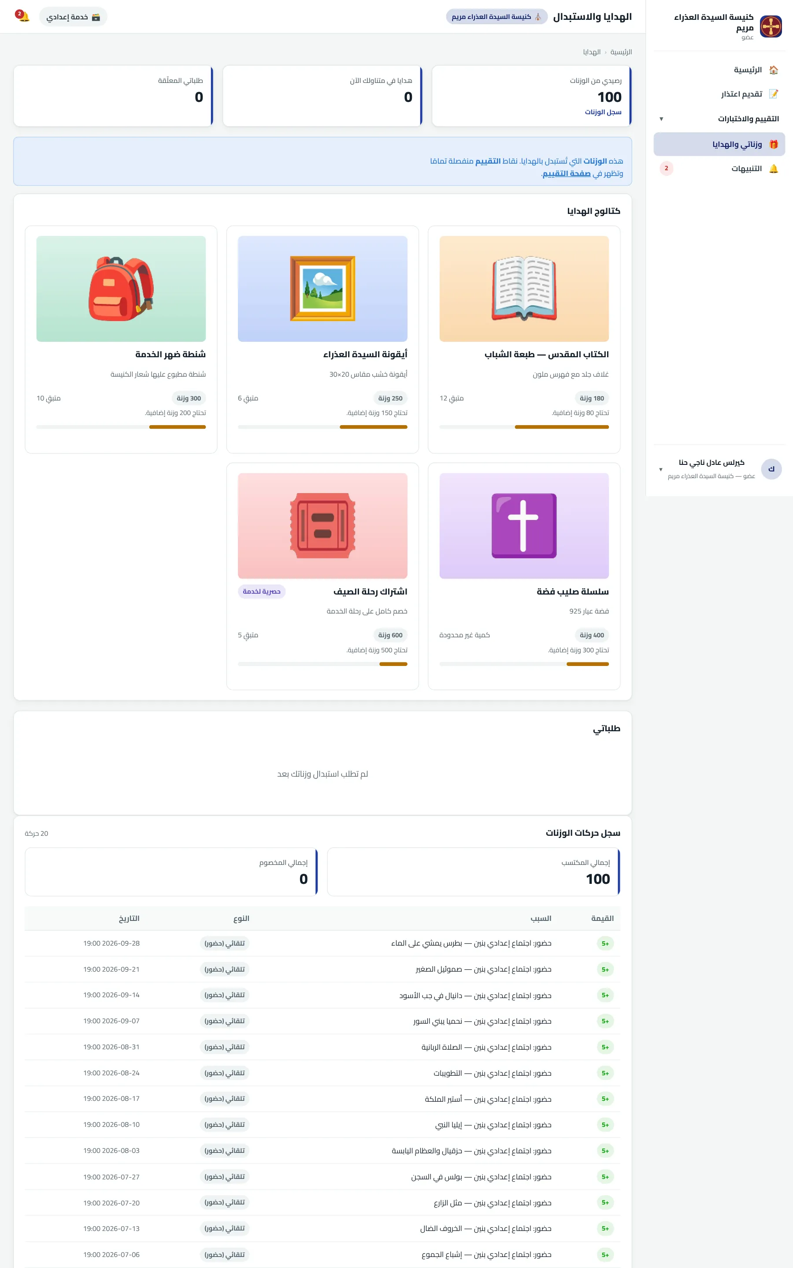Click the الرئيسية breadcrumb link

(x=621, y=52)
